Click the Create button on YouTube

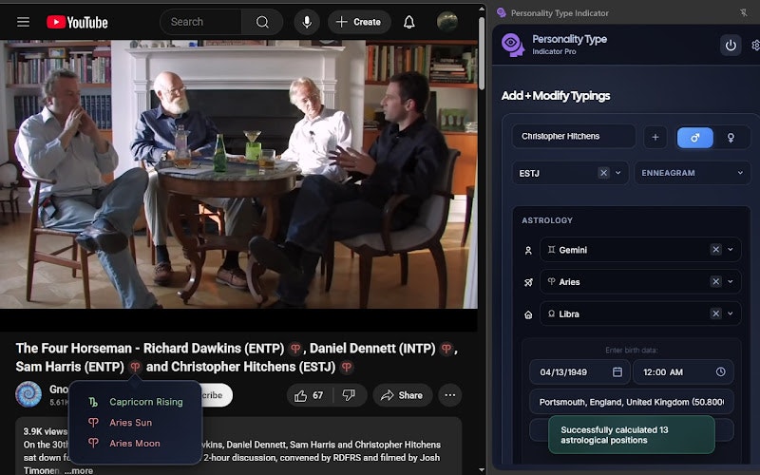click(359, 22)
